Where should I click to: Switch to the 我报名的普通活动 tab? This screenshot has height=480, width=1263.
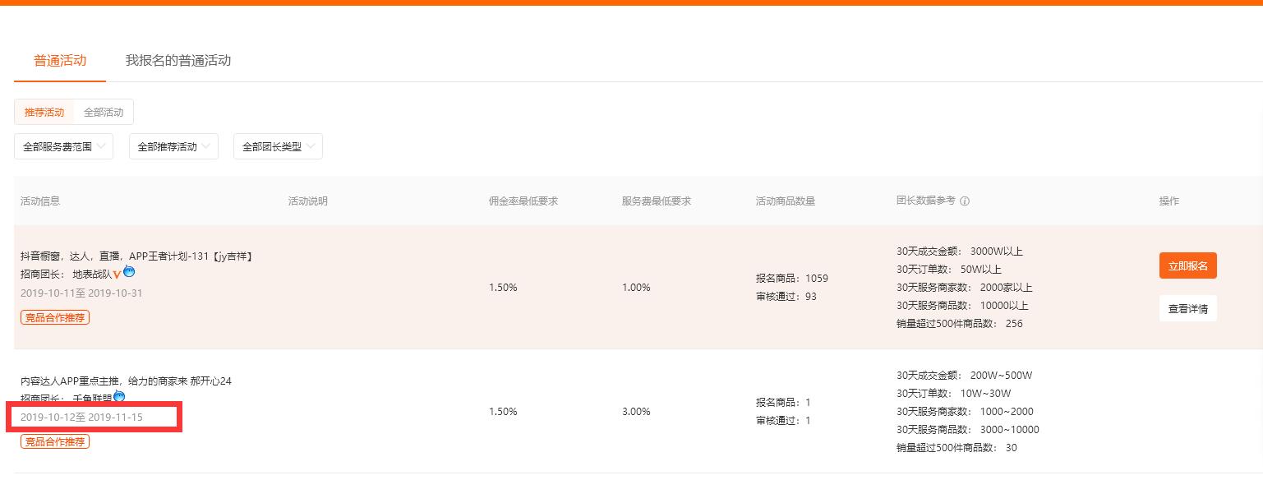177,60
